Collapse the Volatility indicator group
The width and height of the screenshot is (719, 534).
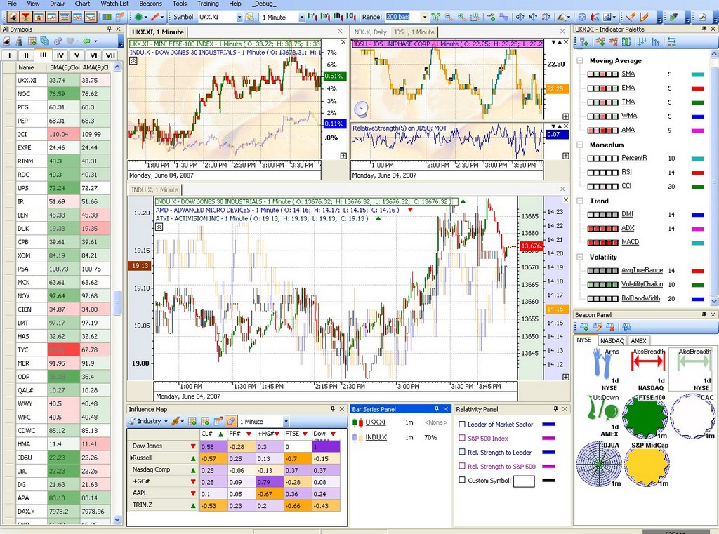[580, 257]
